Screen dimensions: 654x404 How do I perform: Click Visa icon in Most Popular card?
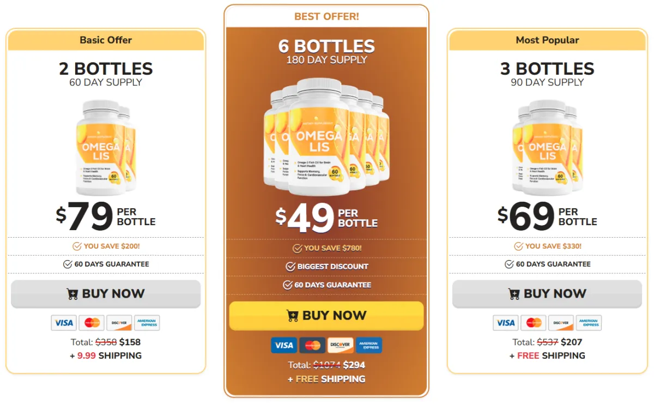pyautogui.click(x=506, y=323)
